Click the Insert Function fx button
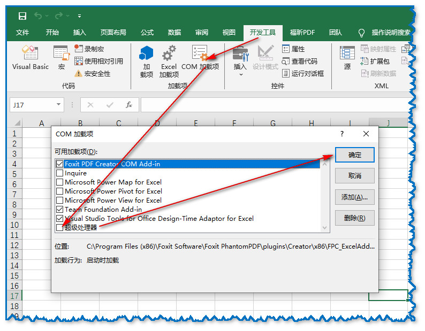425x331 pixels. coord(129,105)
